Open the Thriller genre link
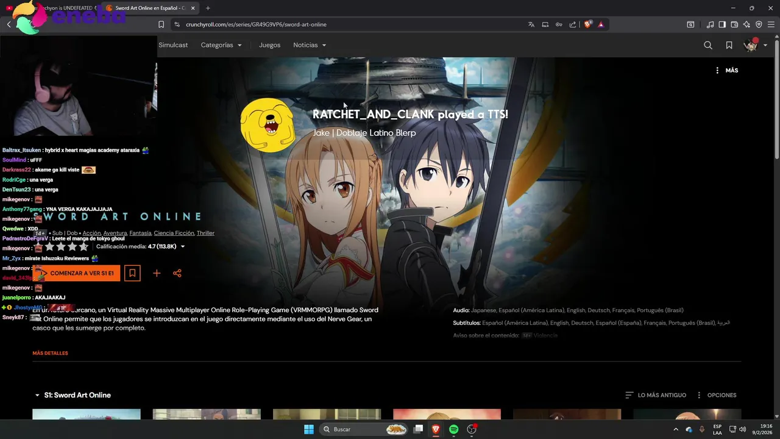Image resolution: width=780 pixels, height=439 pixels. tap(205, 233)
